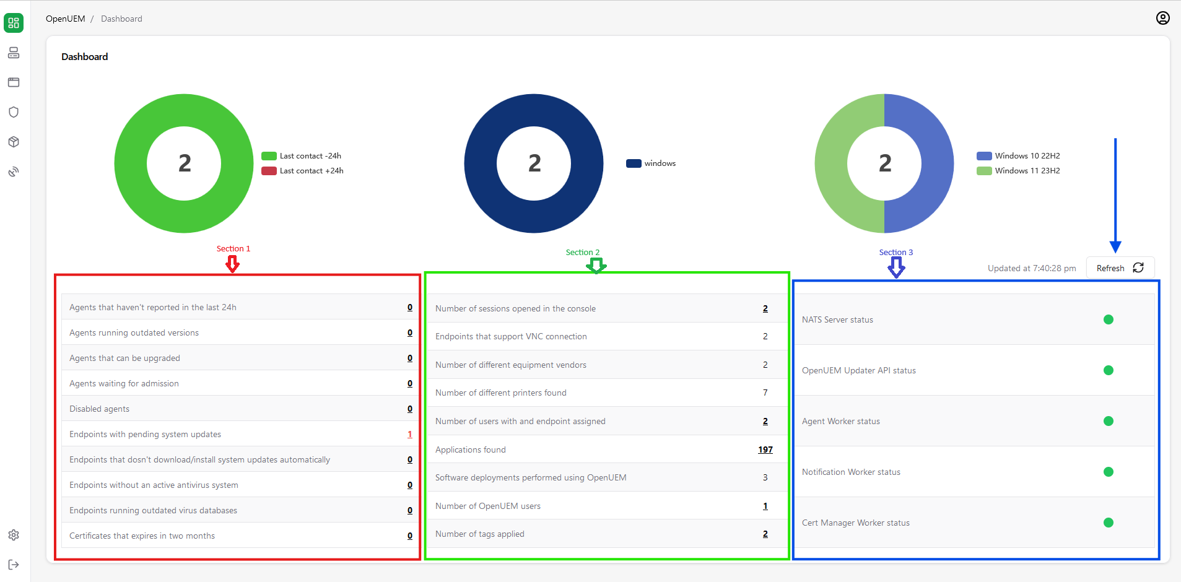Open the agents server icon in sidebar
This screenshot has height=582, width=1181.
point(14,53)
